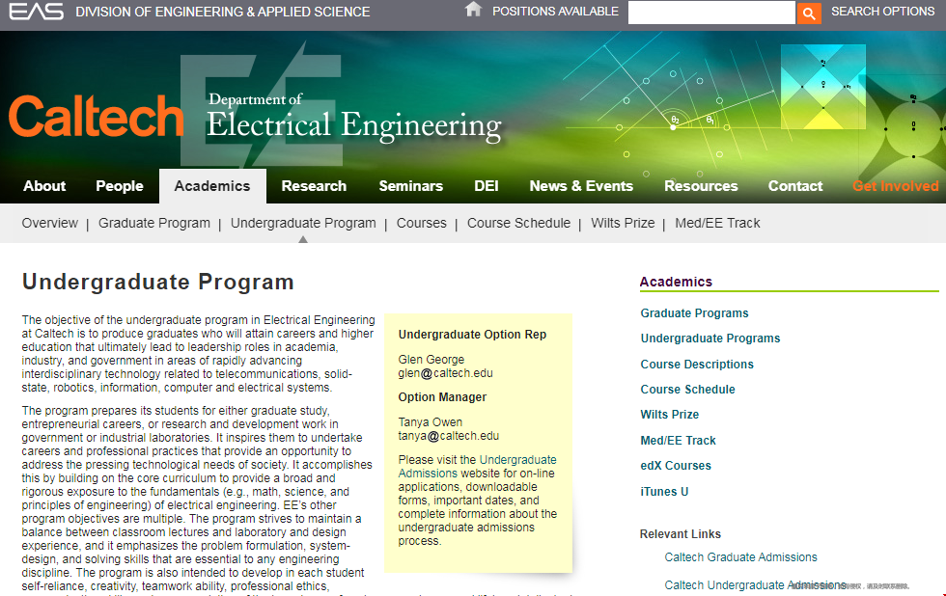Open Caltech Undergraduate Admissions relevant link
This screenshot has height=596, width=946.
[x=755, y=585]
